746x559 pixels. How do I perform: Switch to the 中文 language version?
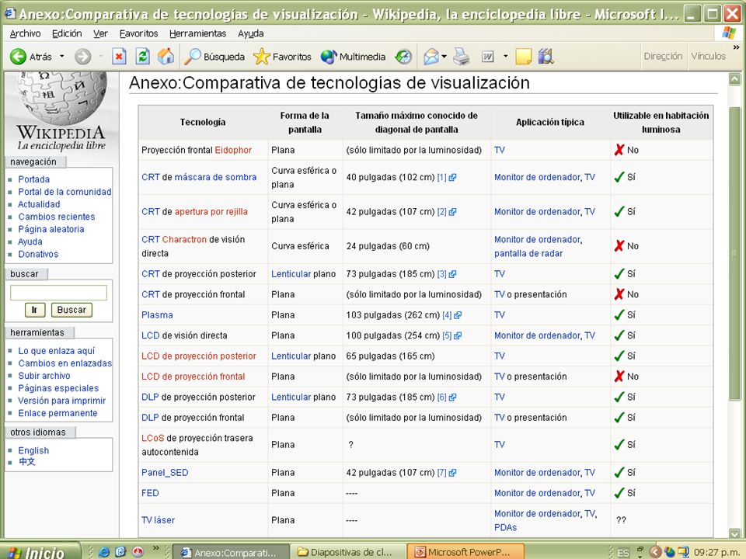point(26,461)
